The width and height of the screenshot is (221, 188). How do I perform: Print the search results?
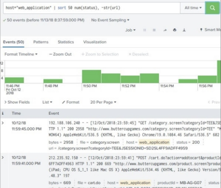(175, 30)
